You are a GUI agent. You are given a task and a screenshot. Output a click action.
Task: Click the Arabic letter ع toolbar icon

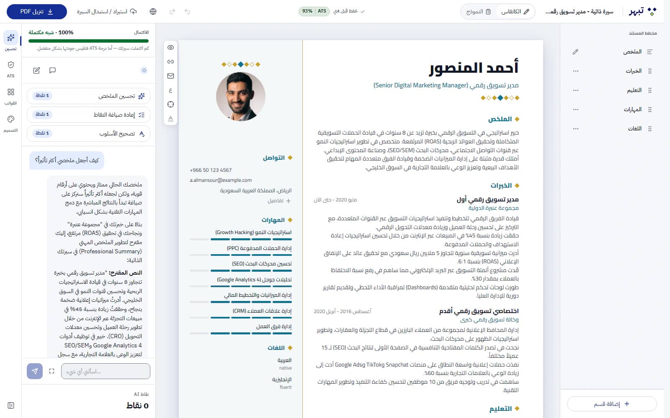point(170,90)
